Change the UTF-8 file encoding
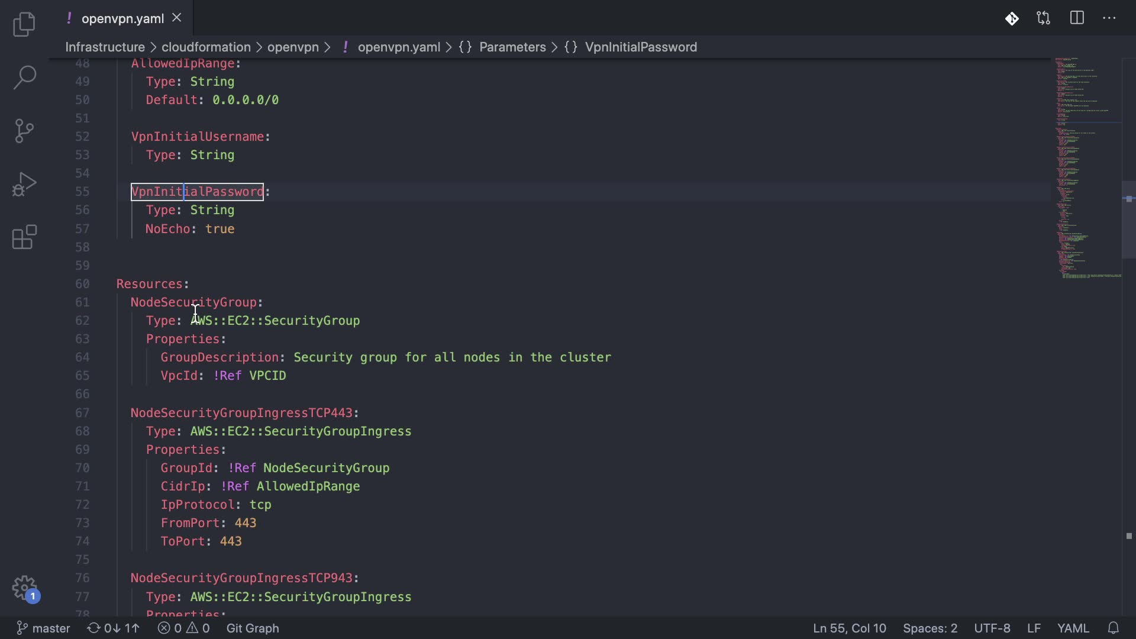This screenshot has height=639, width=1136. [x=992, y=628]
